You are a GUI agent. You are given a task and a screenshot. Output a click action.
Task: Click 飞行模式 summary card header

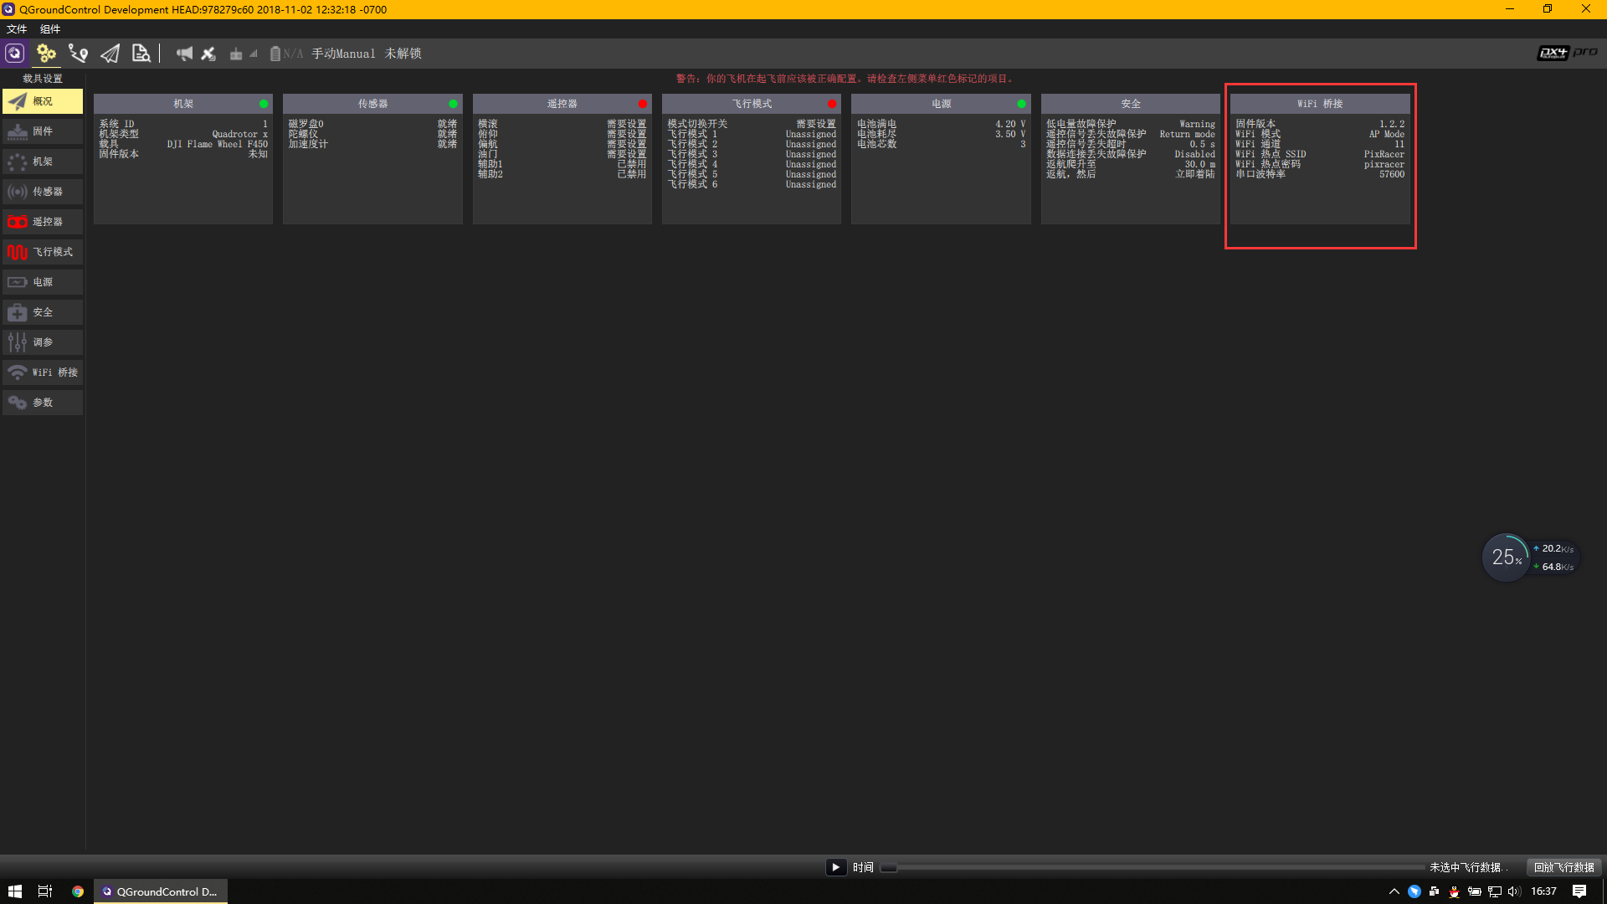[x=752, y=104]
